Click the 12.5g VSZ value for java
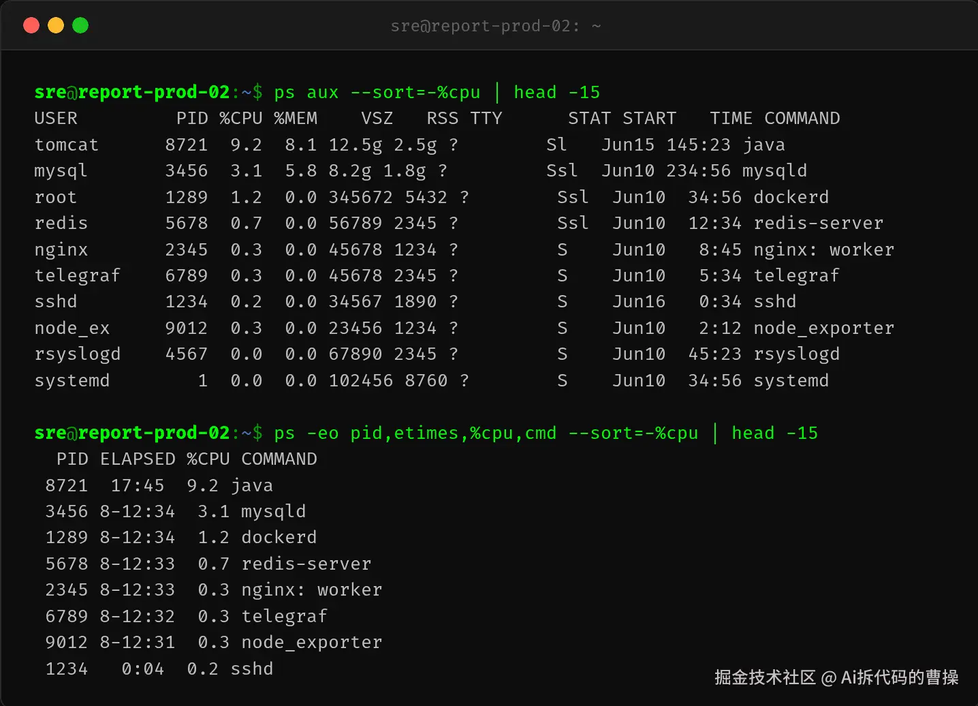978x706 pixels. coord(356,144)
